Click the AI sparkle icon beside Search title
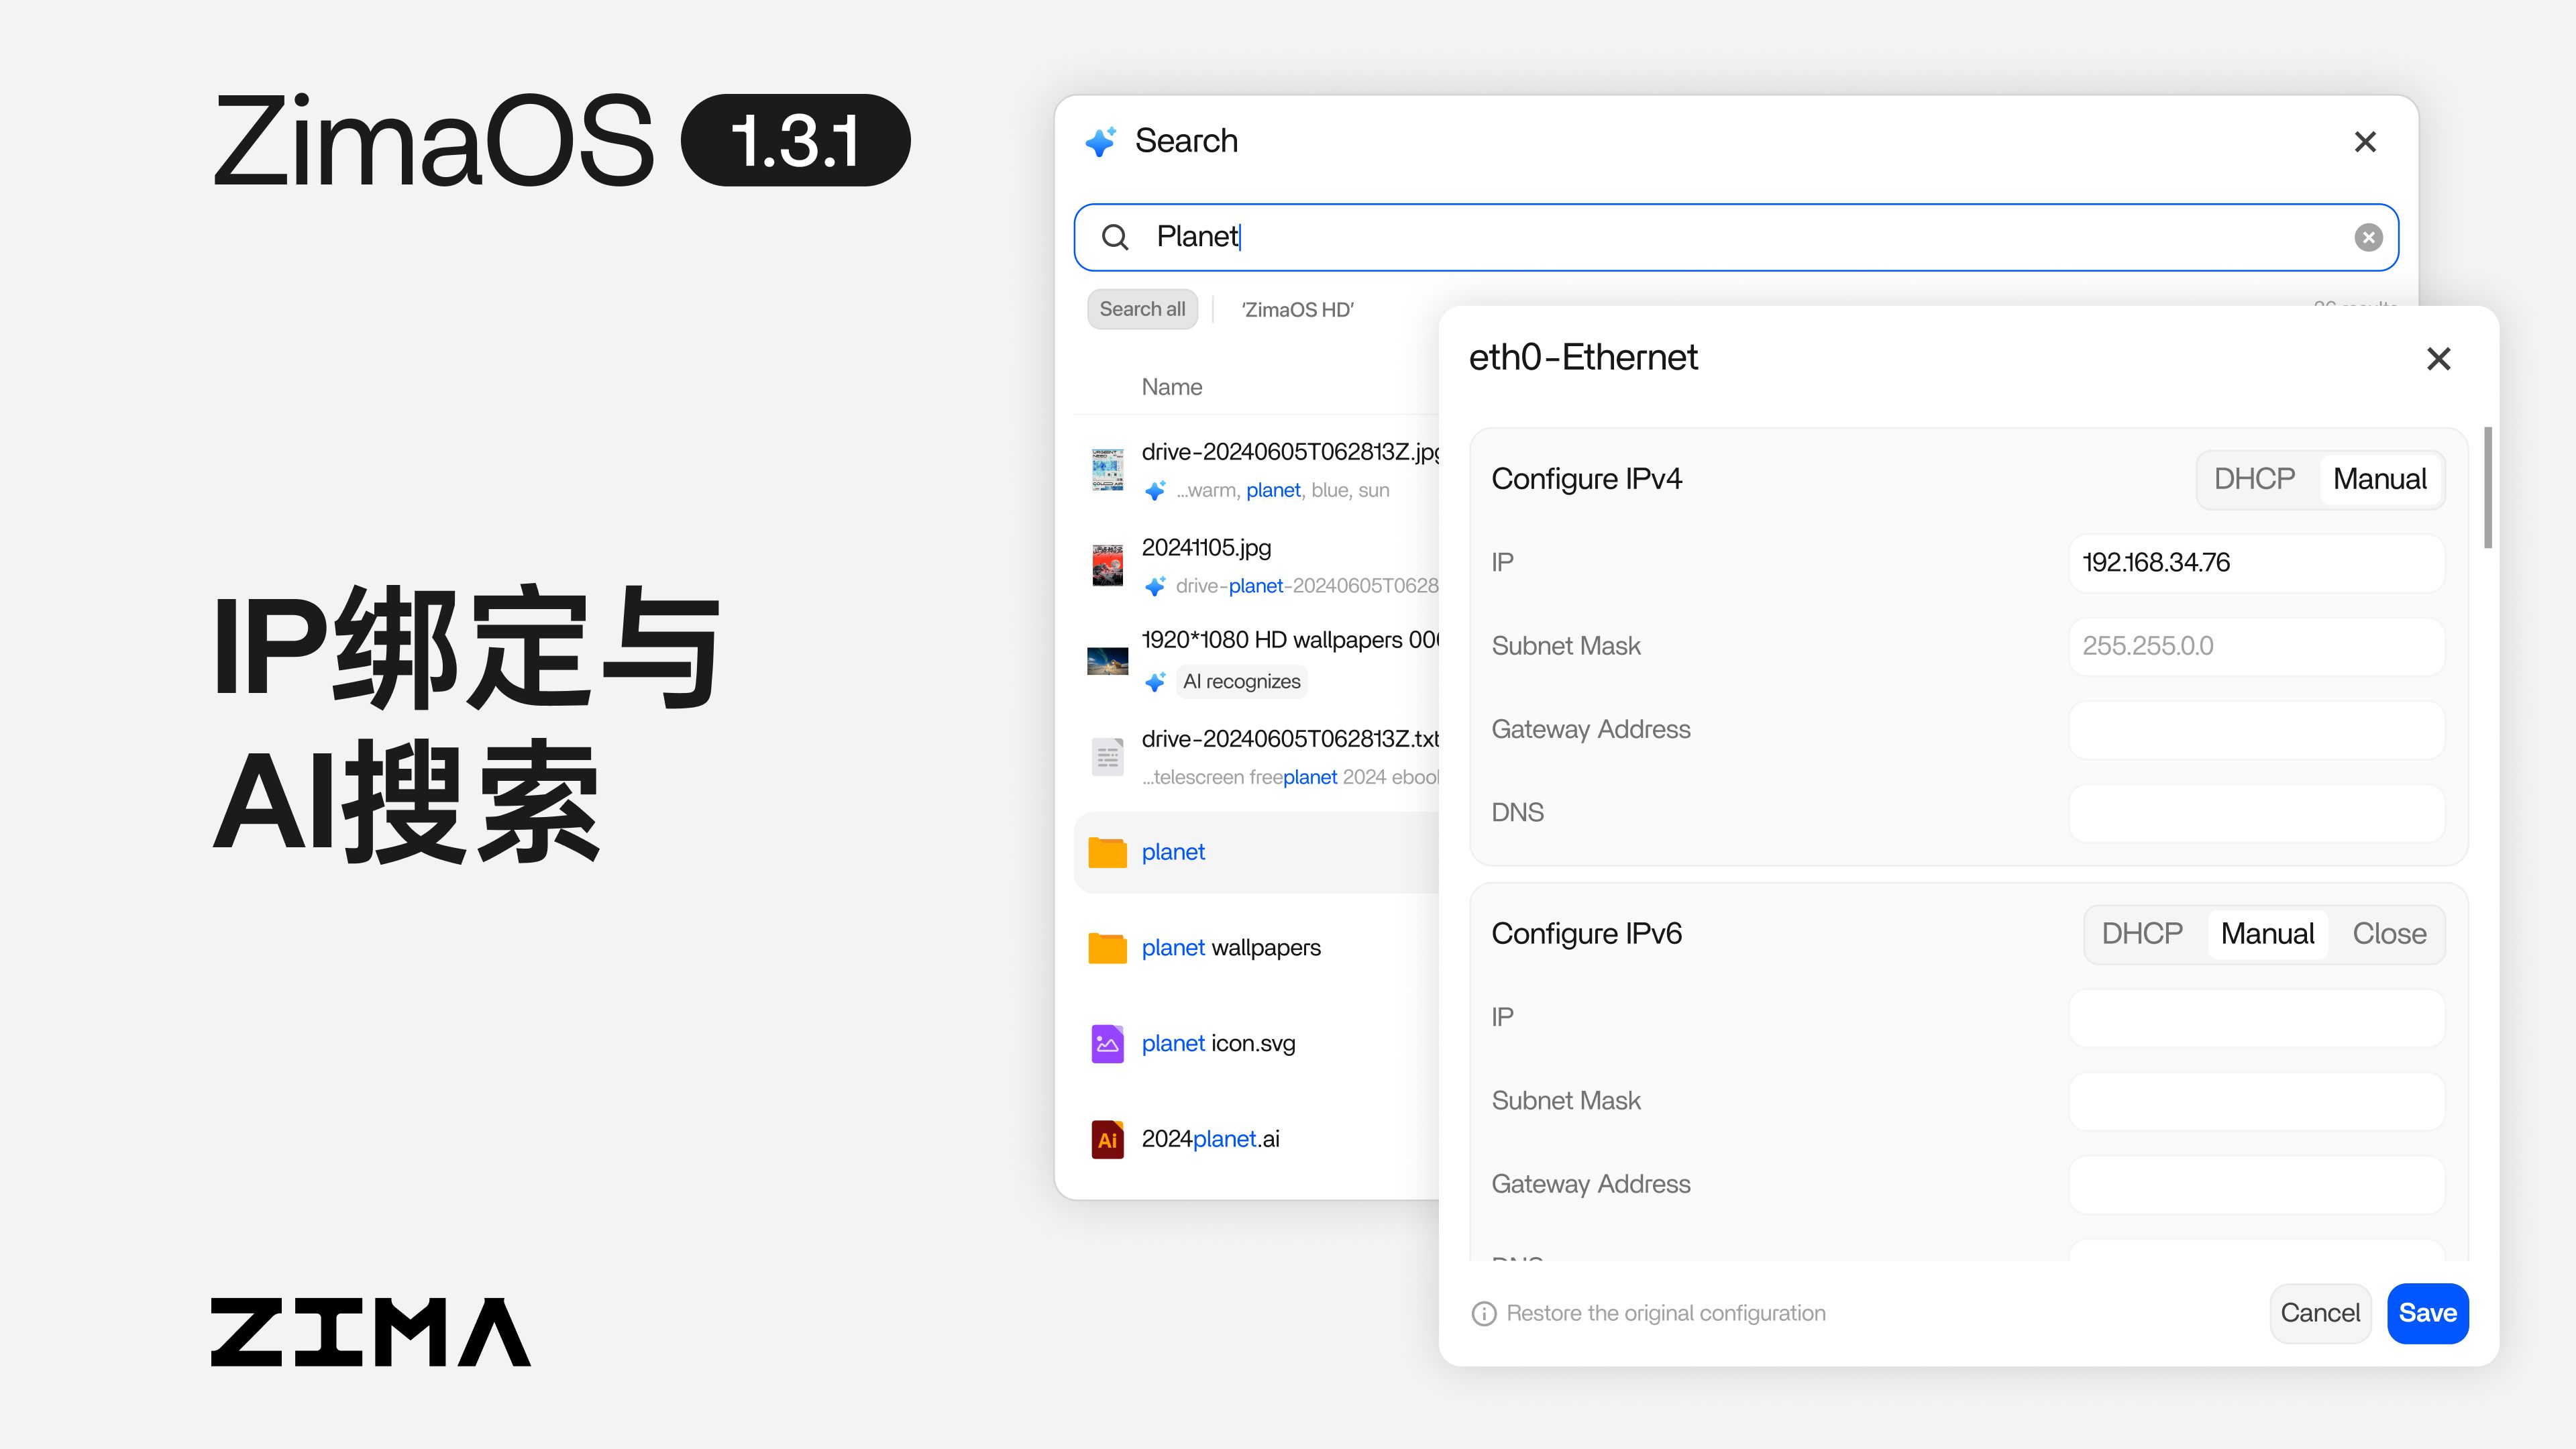Viewport: 2576px width, 1449px height. (x=1100, y=141)
